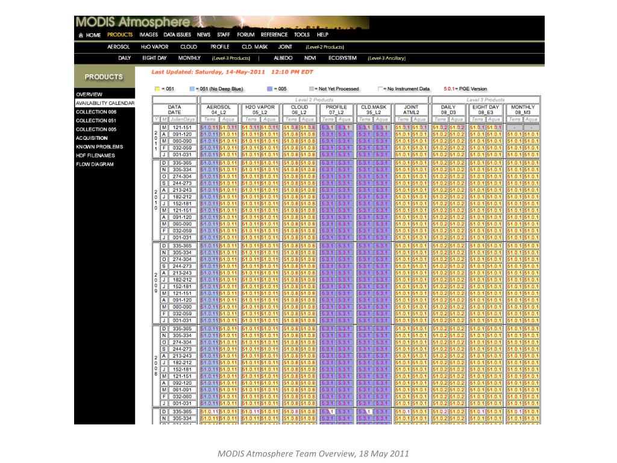
Task: Click the JOINT ATML2 column header
Action: 411,110
